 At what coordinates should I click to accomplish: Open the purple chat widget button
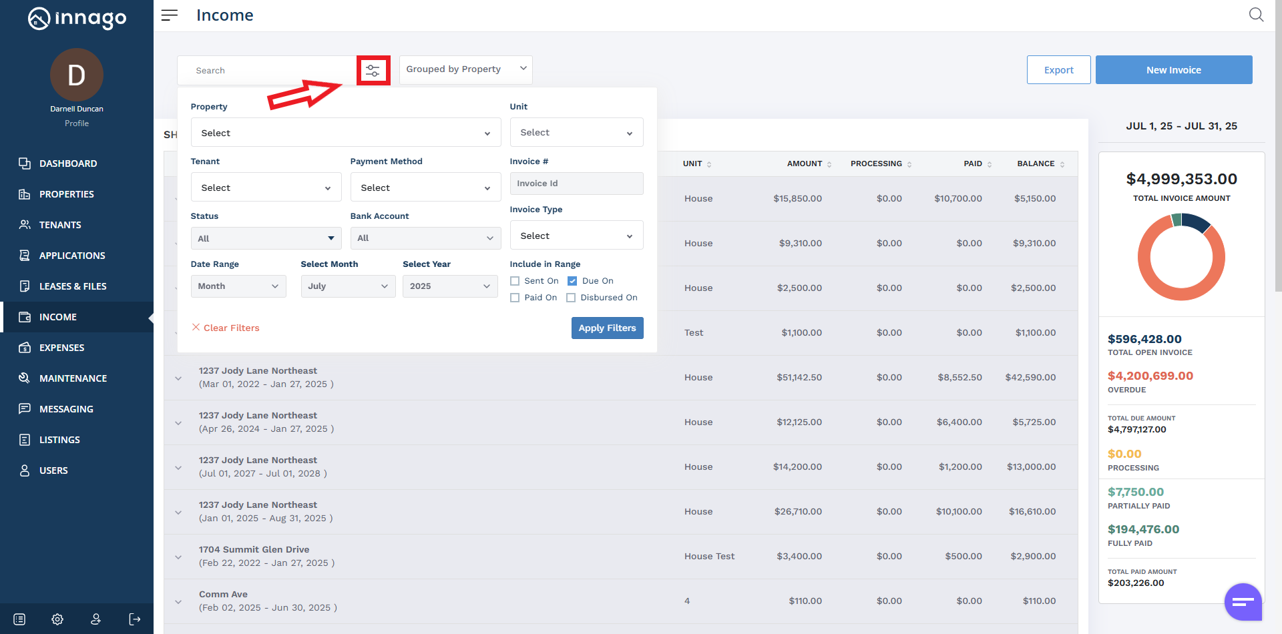pyautogui.click(x=1243, y=602)
